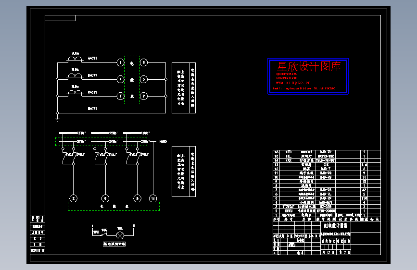Select the 7LHb current transformer coil symbol

click(x=75, y=75)
